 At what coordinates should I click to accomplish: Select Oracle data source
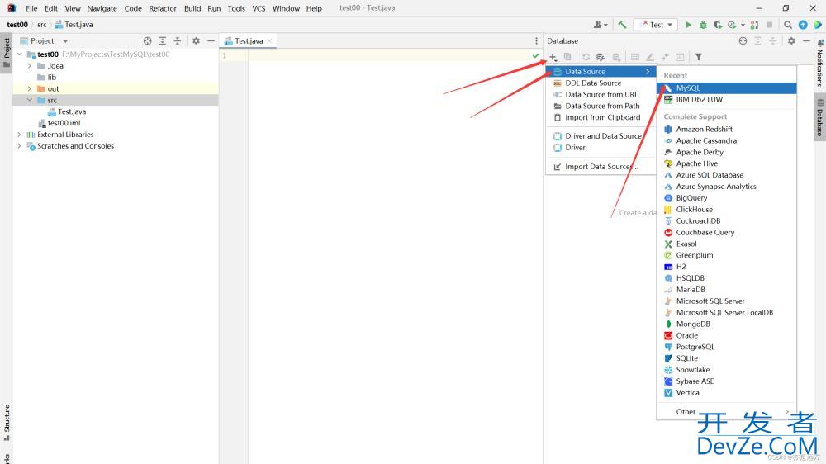pyautogui.click(x=726, y=335)
